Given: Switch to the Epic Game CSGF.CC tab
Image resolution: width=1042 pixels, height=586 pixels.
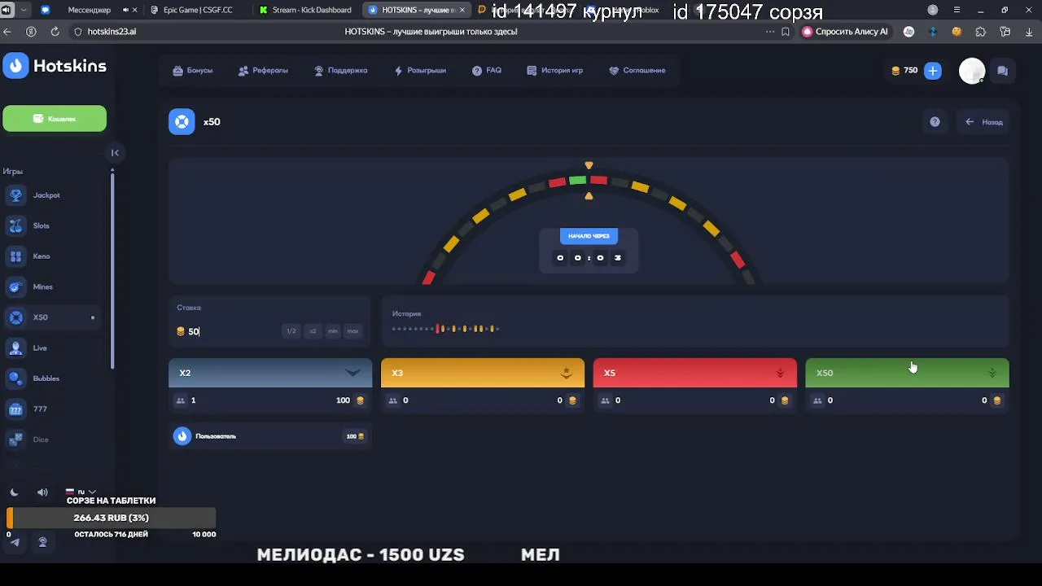Looking at the screenshot, I should [x=198, y=10].
